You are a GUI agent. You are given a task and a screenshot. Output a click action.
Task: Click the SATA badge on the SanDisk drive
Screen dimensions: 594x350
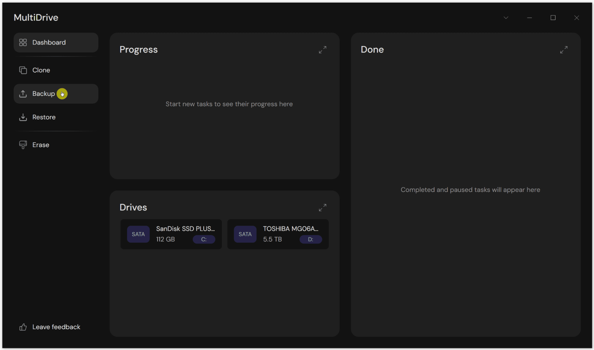pos(138,234)
